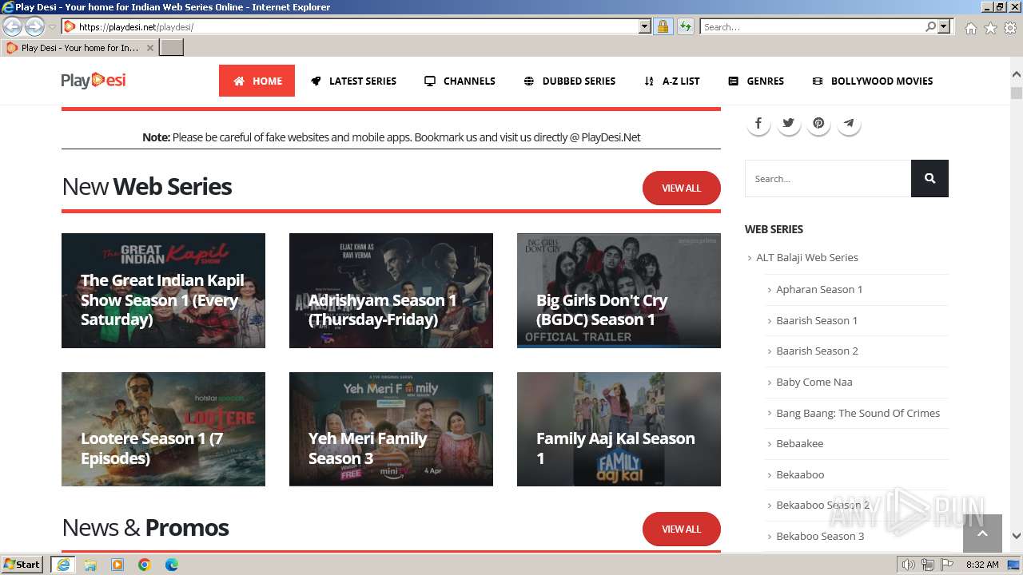Viewport: 1023px width, 575px height.
Task: Click the Action Center flag tray icon
Action: click(947, 565)
